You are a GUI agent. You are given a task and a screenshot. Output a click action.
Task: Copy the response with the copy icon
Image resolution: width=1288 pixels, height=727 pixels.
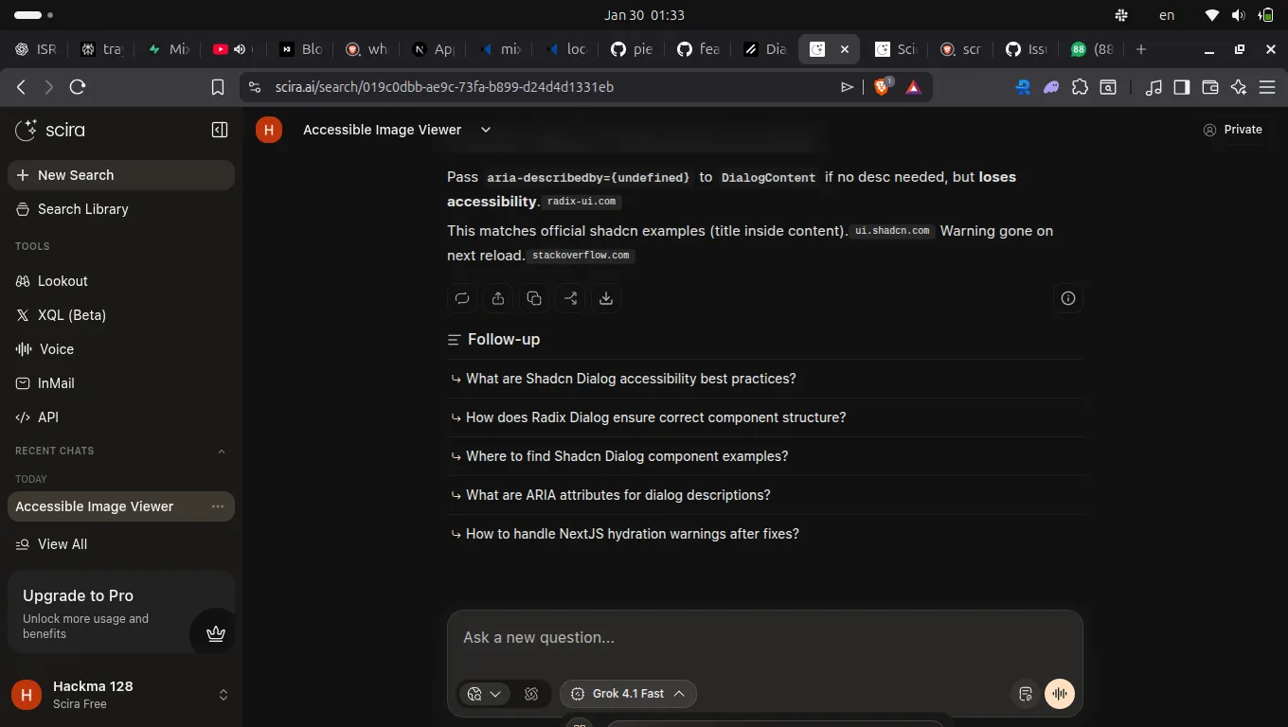[x=534, y=298]
